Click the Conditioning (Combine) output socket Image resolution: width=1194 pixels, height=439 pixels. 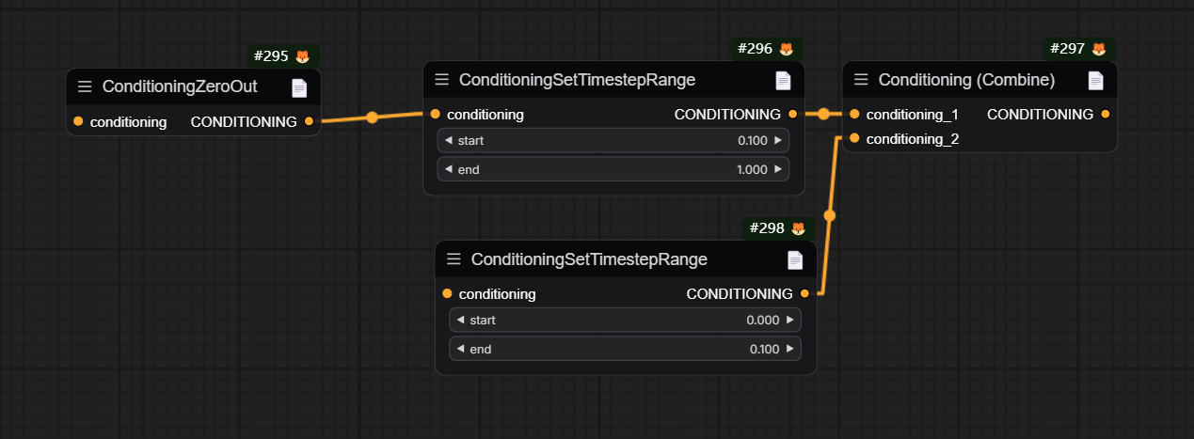(1106, 115)
